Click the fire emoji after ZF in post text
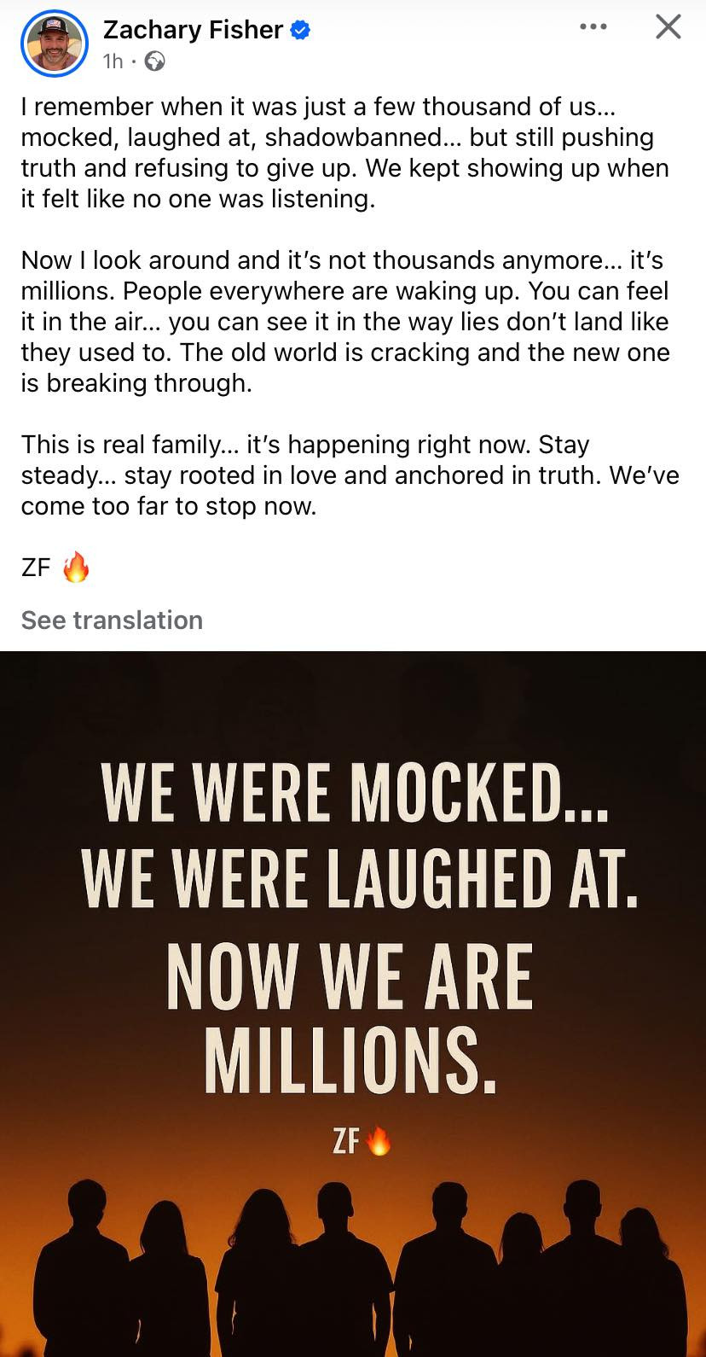The width and height of the screenshot is (706, 1357). [77, 567]
